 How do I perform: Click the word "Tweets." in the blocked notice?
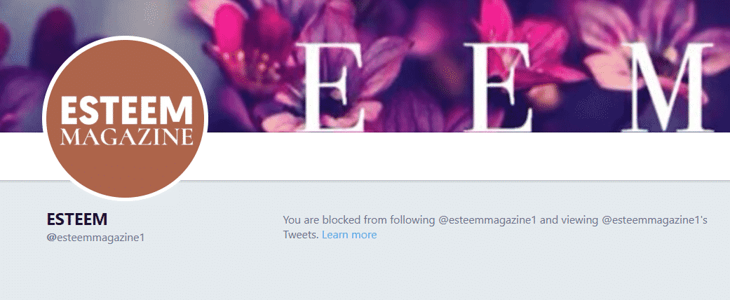tap(301, 235)
